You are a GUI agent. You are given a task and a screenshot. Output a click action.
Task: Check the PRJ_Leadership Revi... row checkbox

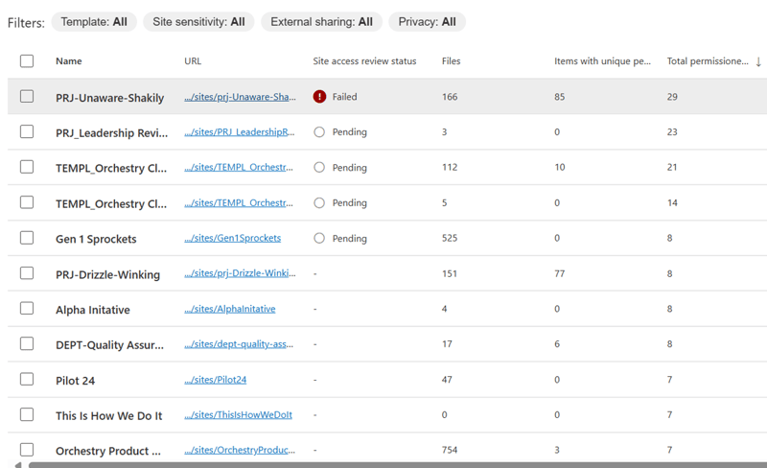tap(27, 131)
